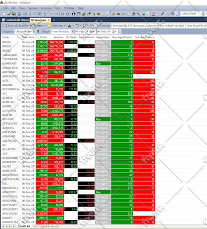Sort by the Ticker column header

click(x=11, y=37)
